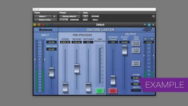This screenshot has height=106, width=188.
Task: Toggle the red SAFE MODE button
Action: pyautogui.click(x=113, y=91)
